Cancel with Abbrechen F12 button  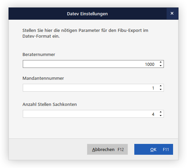coord(107,149)
